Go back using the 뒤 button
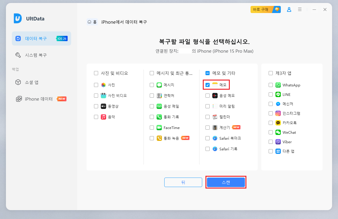Screen dimensions: 338x219 (183, 182)
